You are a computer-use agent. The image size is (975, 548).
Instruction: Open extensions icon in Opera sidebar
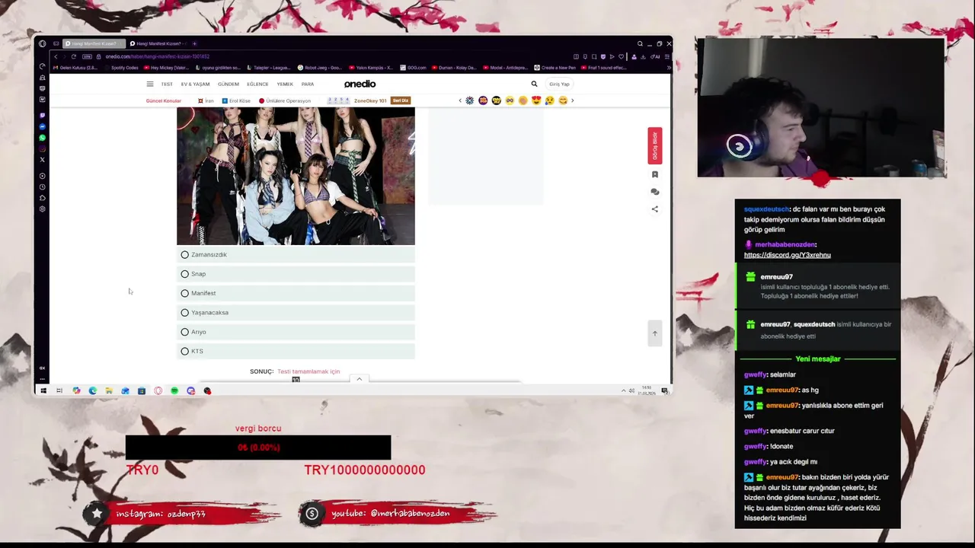click(43, 198)
